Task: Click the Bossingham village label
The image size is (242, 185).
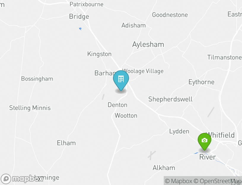Action: [37, 79]
